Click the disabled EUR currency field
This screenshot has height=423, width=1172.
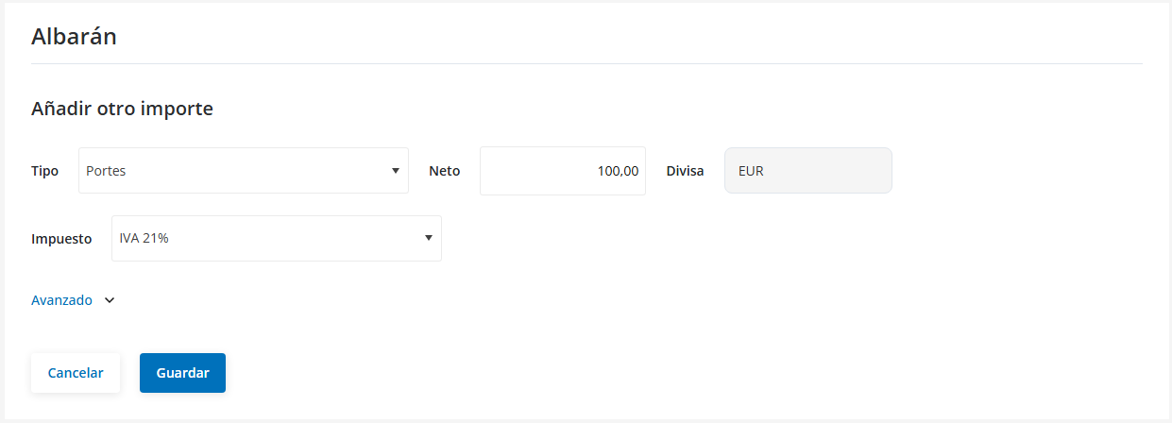pyautogui.click(x=807, y=171)
